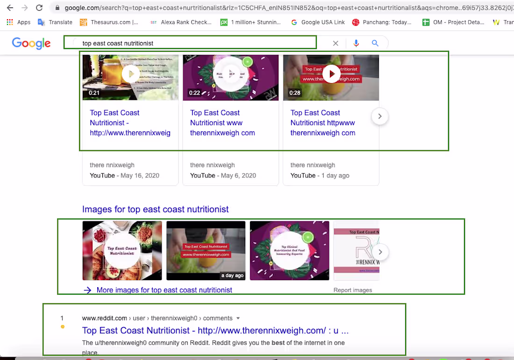The image size is (514, 360).
Task: Expand more image results with the right chevron
Action: tap(380, 252)
